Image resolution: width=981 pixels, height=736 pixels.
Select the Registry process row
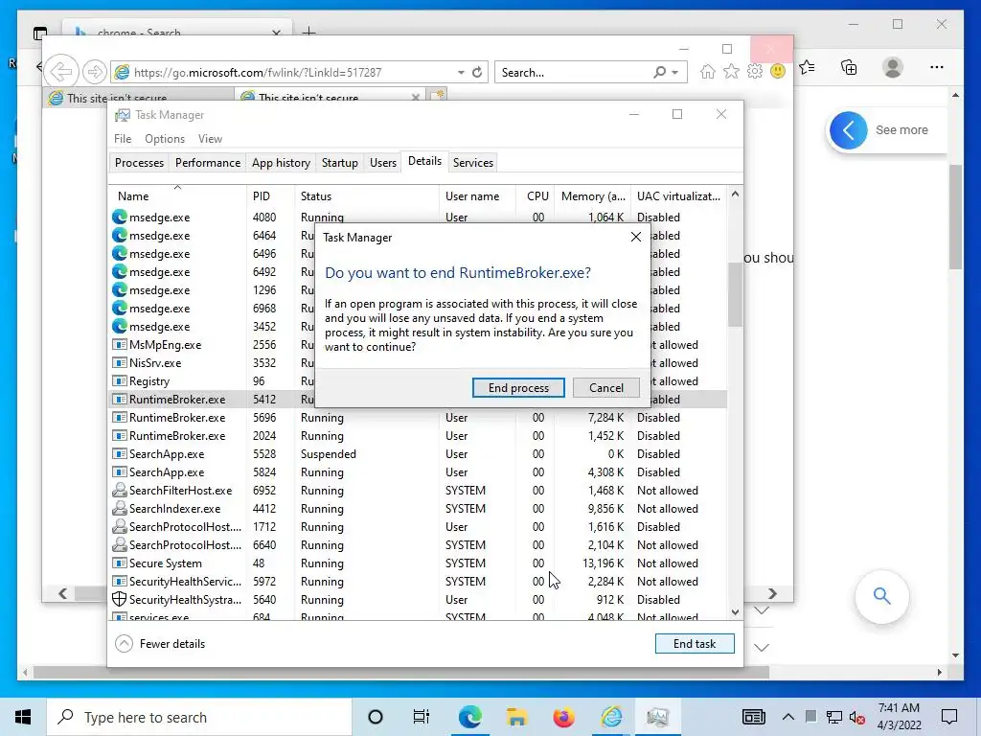click(212, 381)
